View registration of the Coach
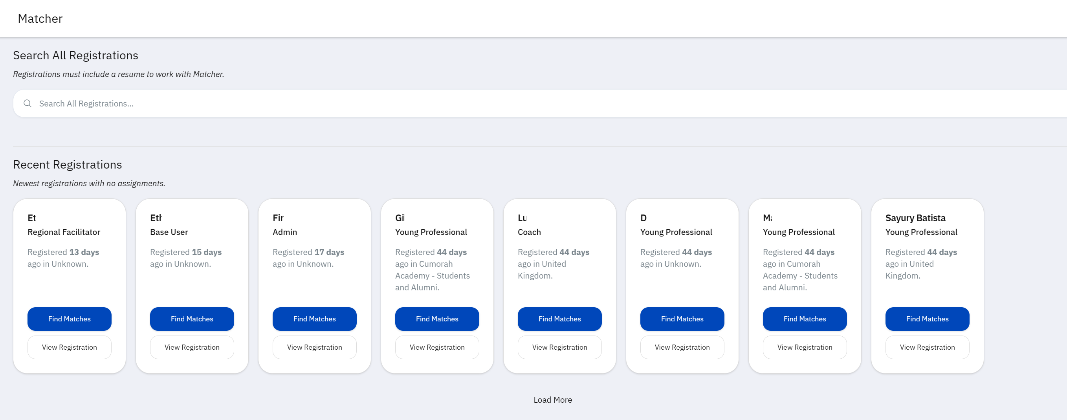The image size is (1067, 420). tap(559, 347)
